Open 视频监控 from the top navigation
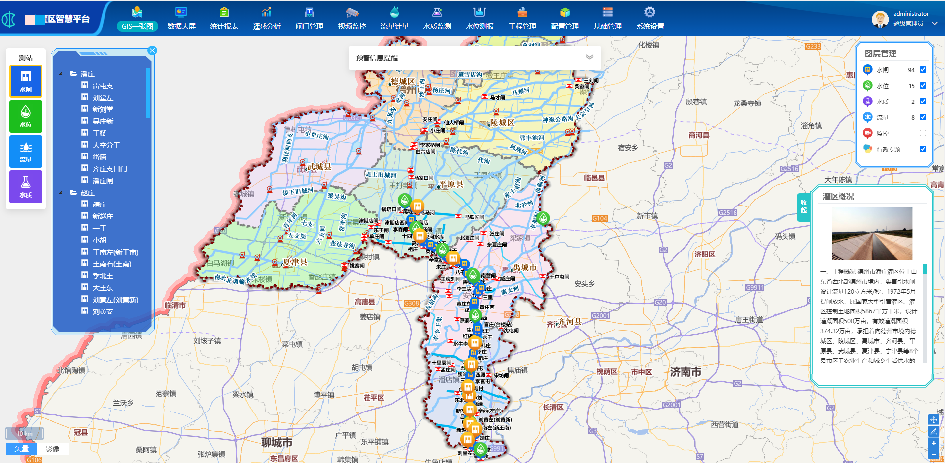 [x=352, y=19]
